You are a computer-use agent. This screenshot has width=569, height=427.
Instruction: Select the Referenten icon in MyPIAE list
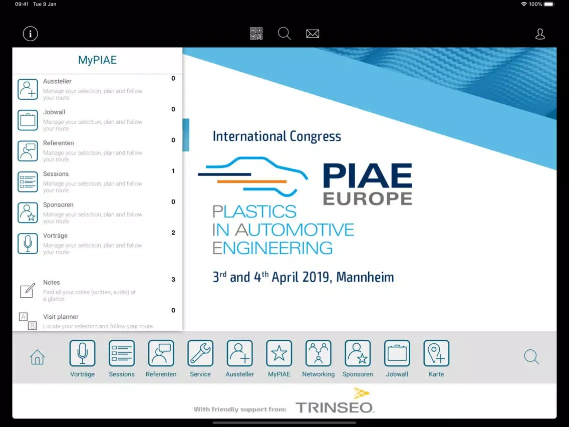tap(28, 151)
